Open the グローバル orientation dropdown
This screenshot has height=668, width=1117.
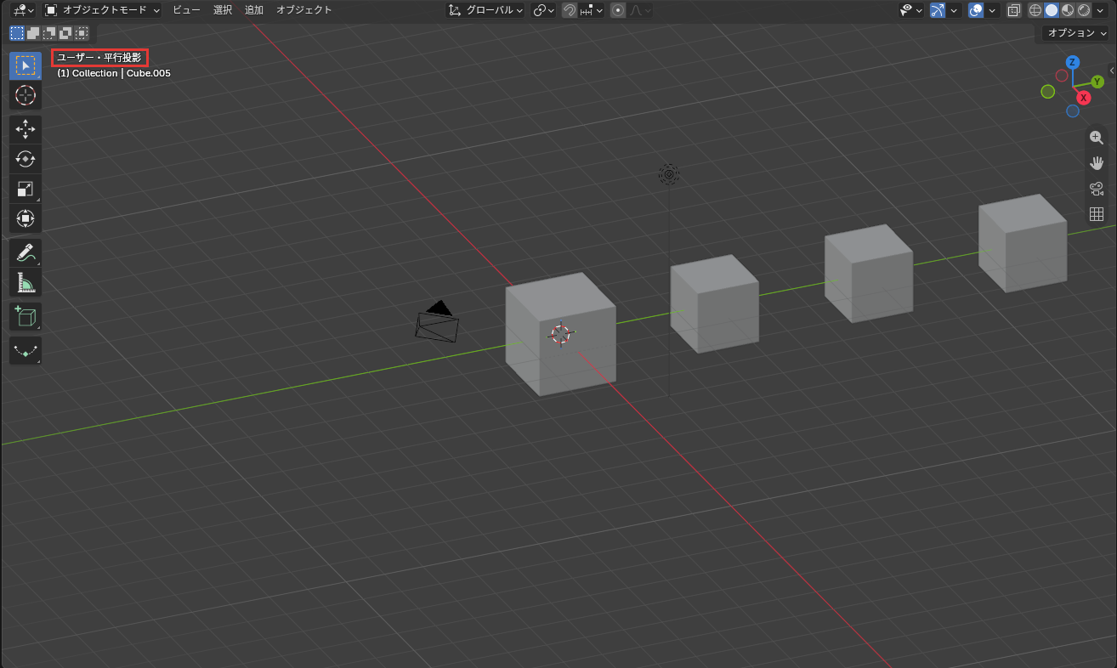pos(485,10)
